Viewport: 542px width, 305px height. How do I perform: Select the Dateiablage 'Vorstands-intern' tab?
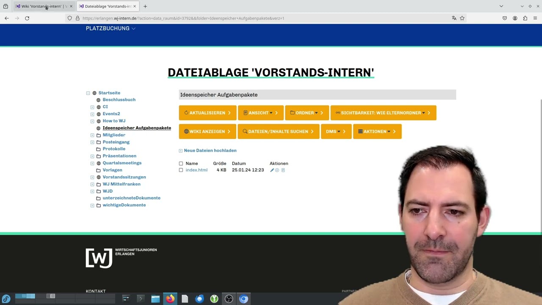[108, 6]
